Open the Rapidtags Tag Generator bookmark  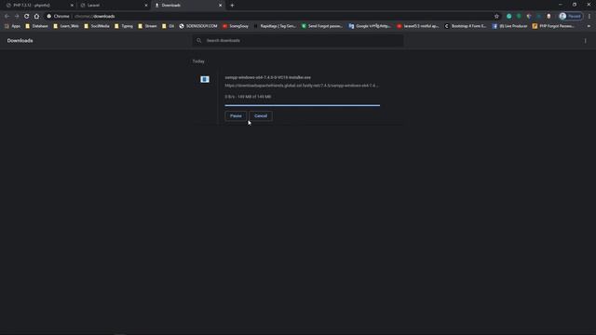(x=275, y=26)
